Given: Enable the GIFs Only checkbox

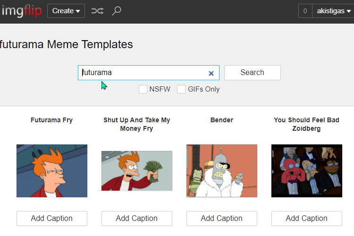Looking at the screenshot, I should [181, 89].
